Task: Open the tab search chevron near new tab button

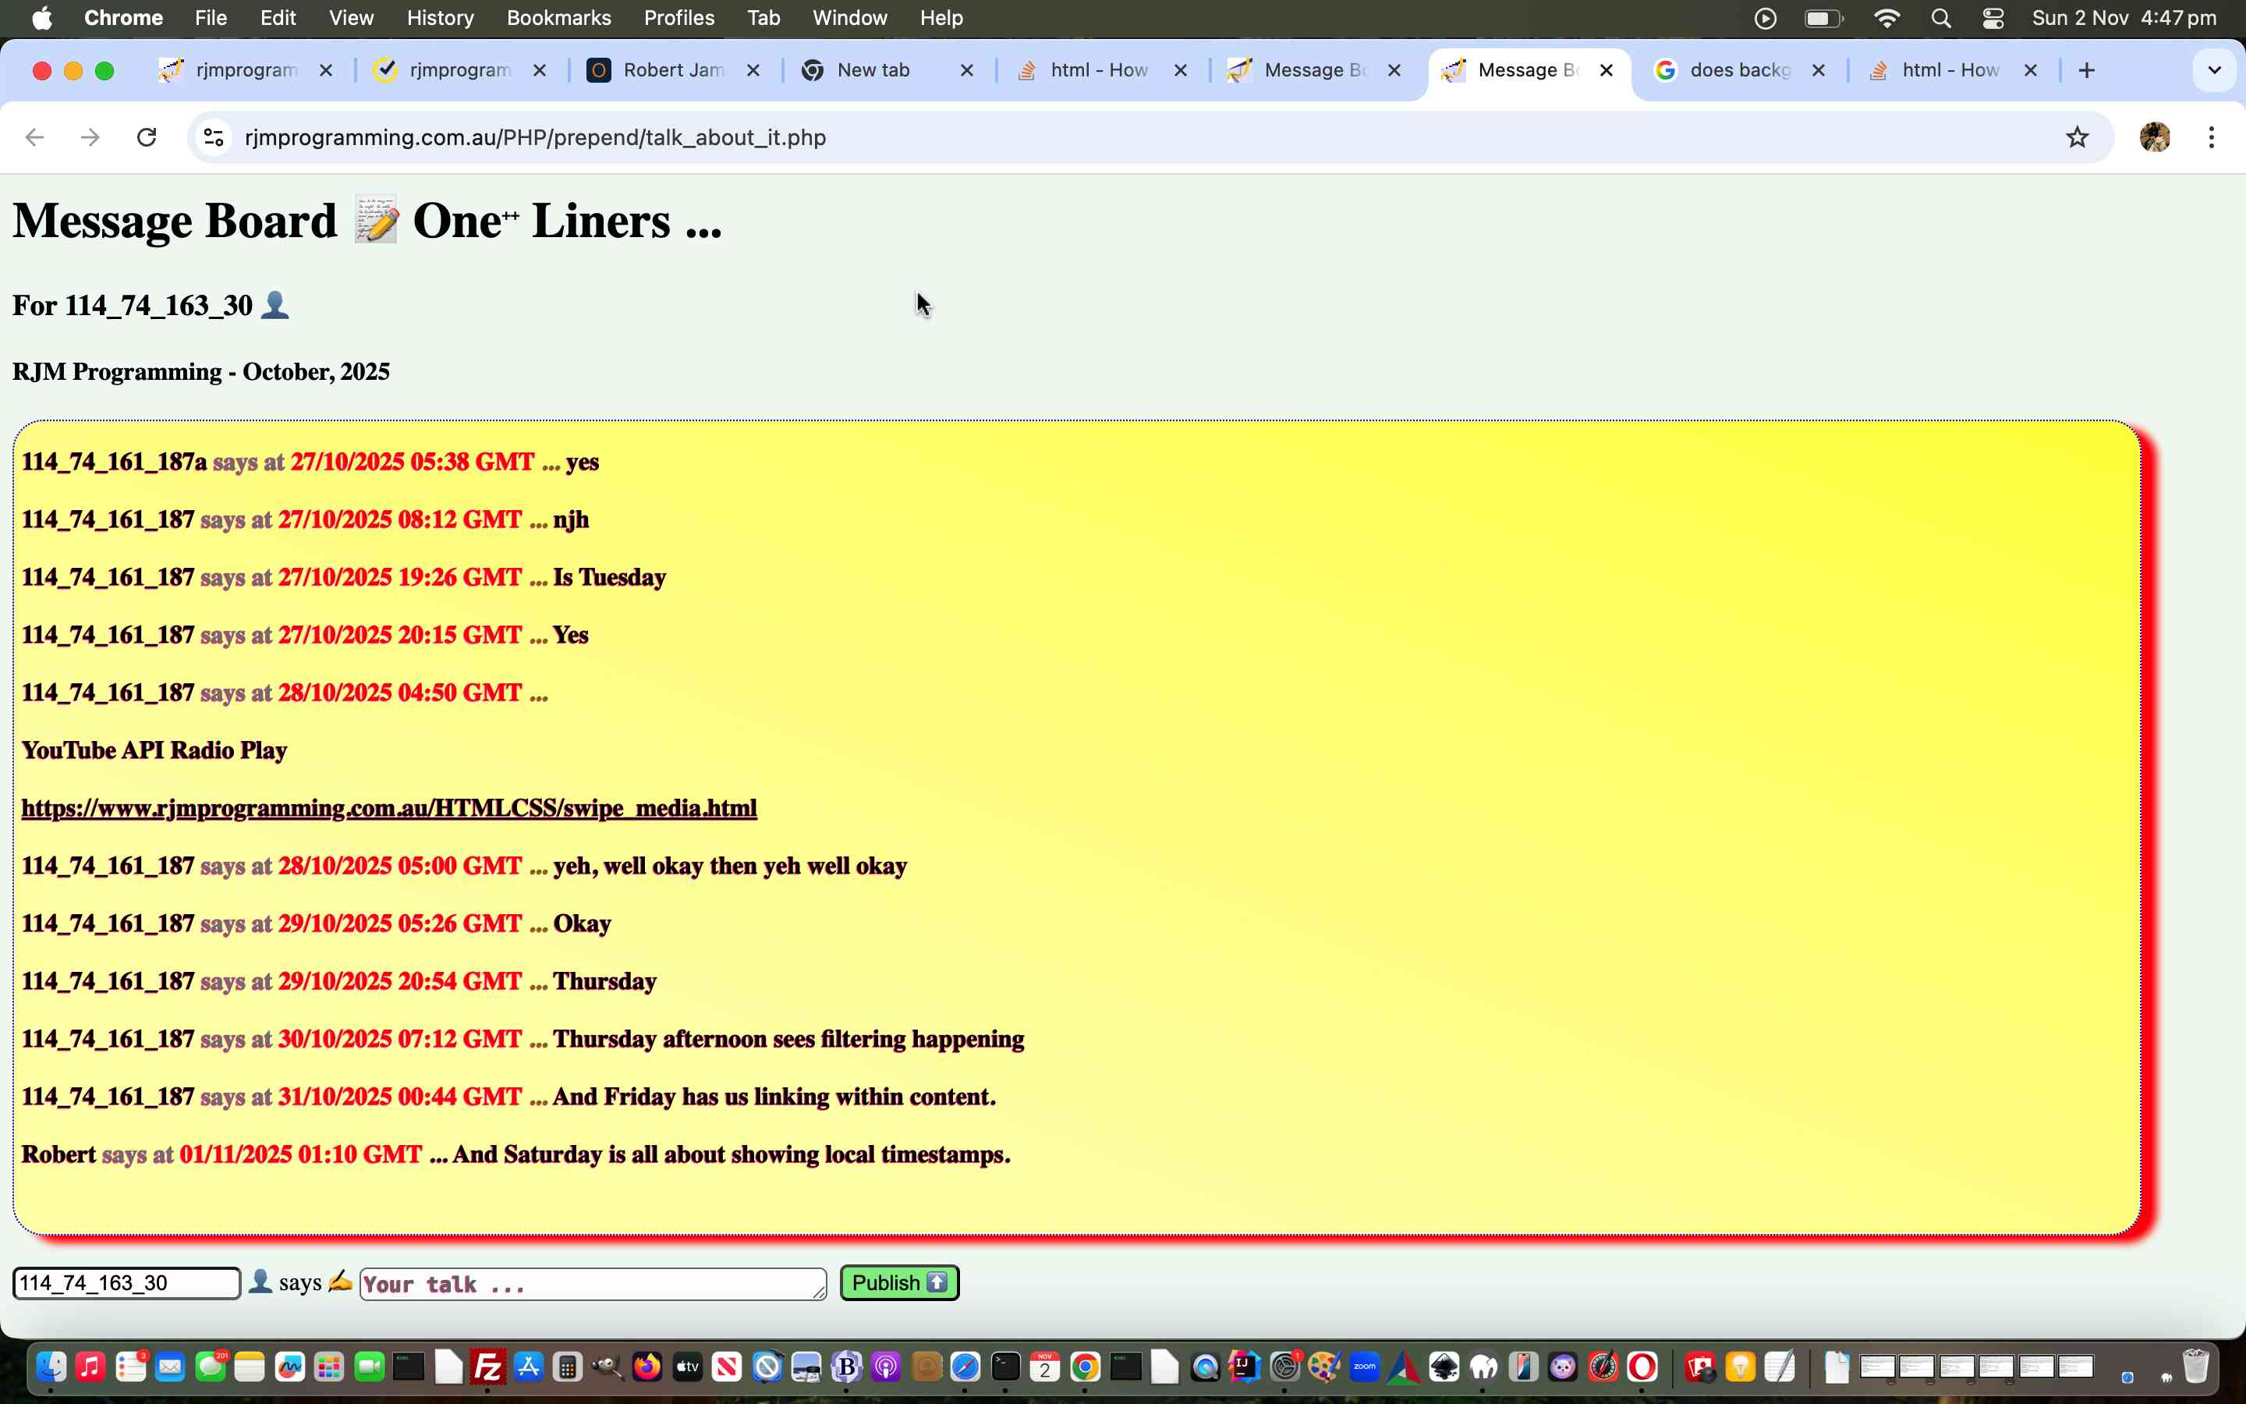Action: click(2215, 69)
